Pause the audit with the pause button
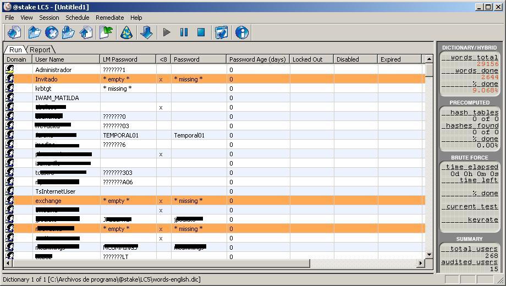 point(184,33)
